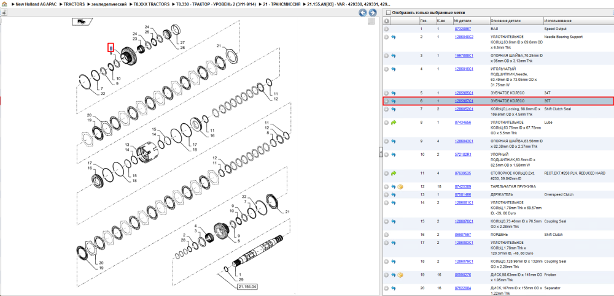
Task: Open the T8.330 - ТРАКТОР breadcrumb
Action: pyautogui.click(x=216, y=4)
